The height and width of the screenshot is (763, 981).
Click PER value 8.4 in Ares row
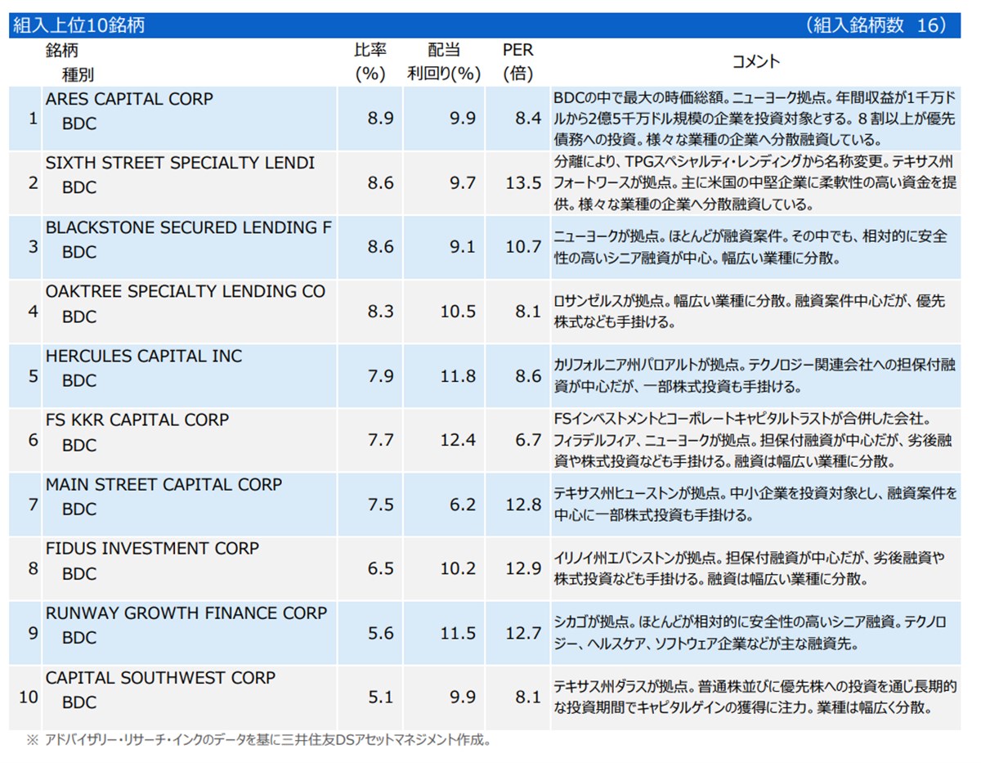(529, 119)
